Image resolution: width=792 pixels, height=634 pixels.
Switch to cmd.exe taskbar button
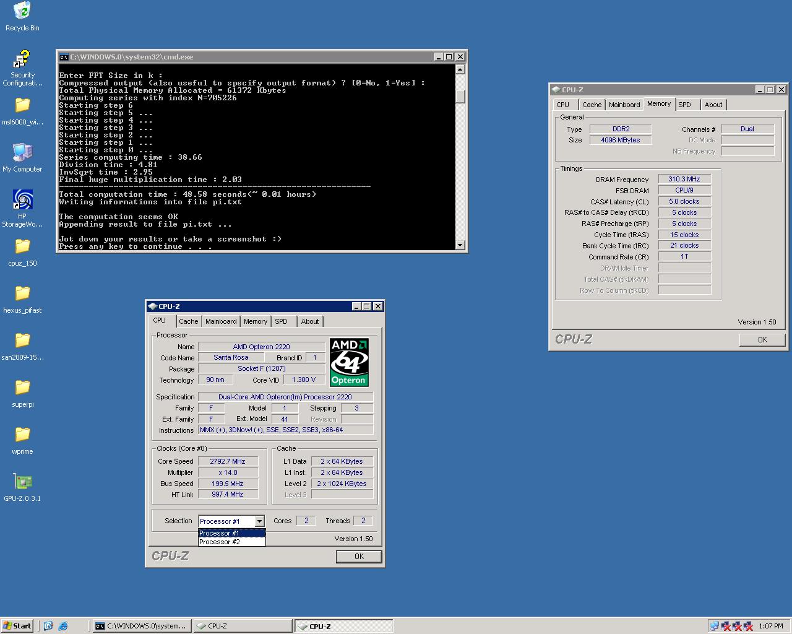(x=142, y=626)
